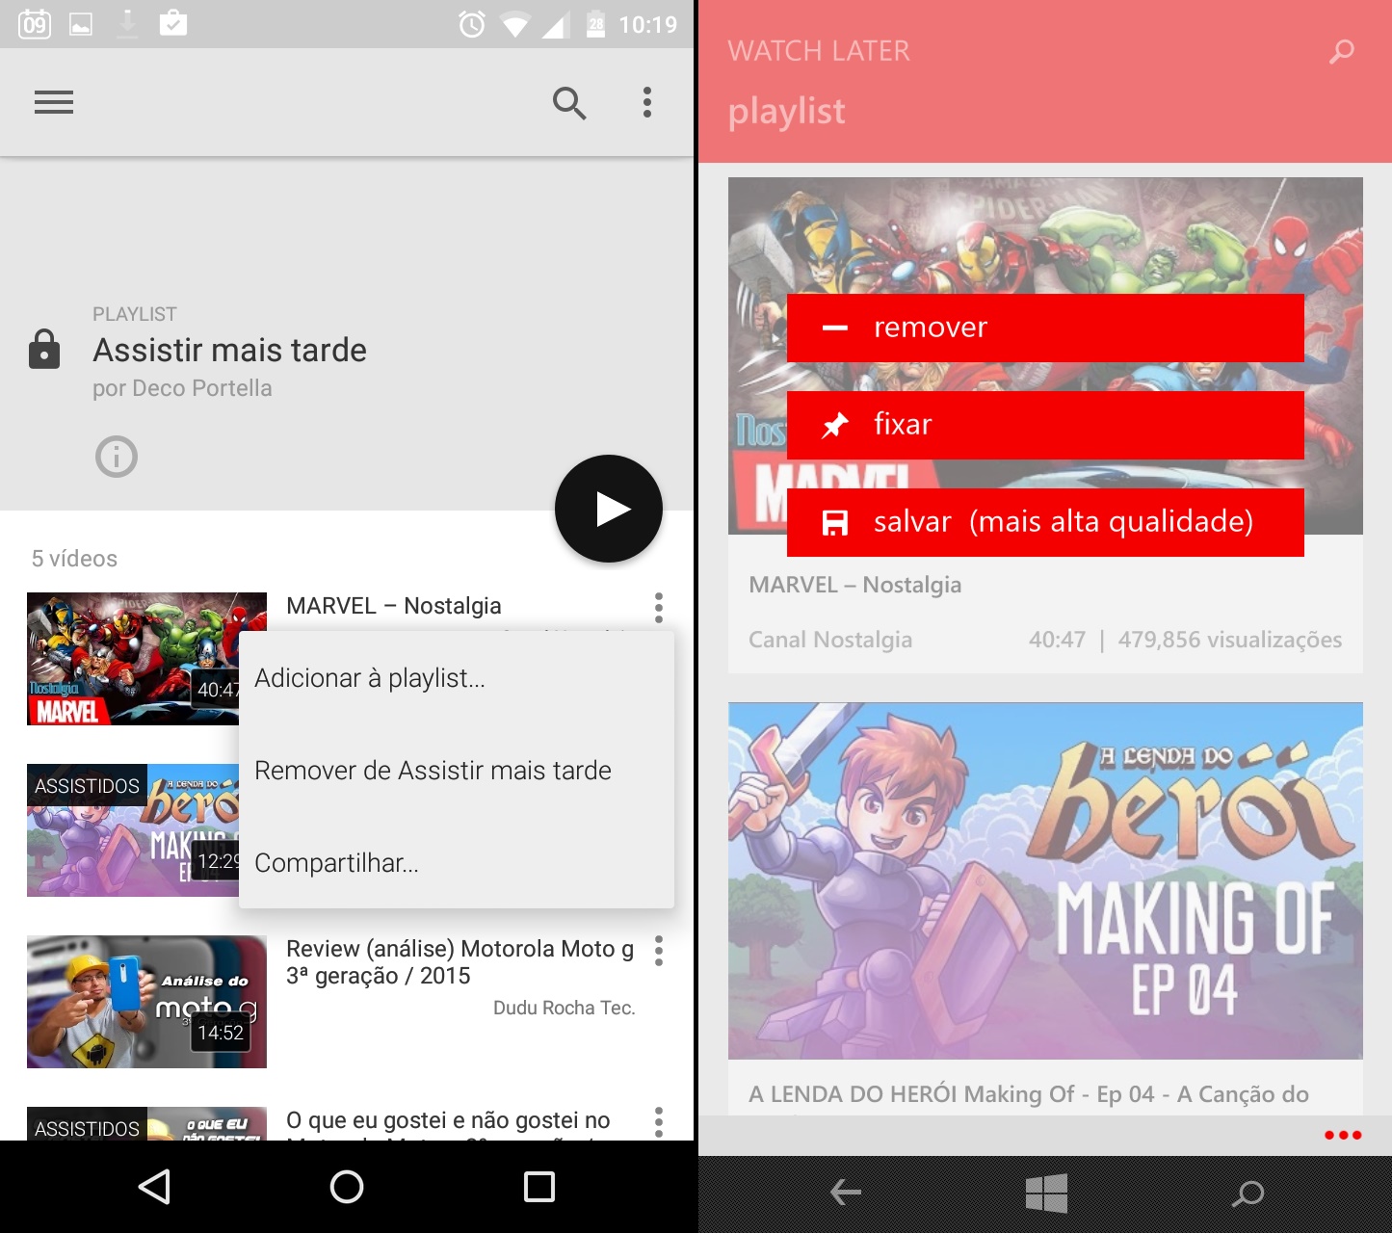
Task: Click the fixar pin button
Action: click(x=1045, y=425)
